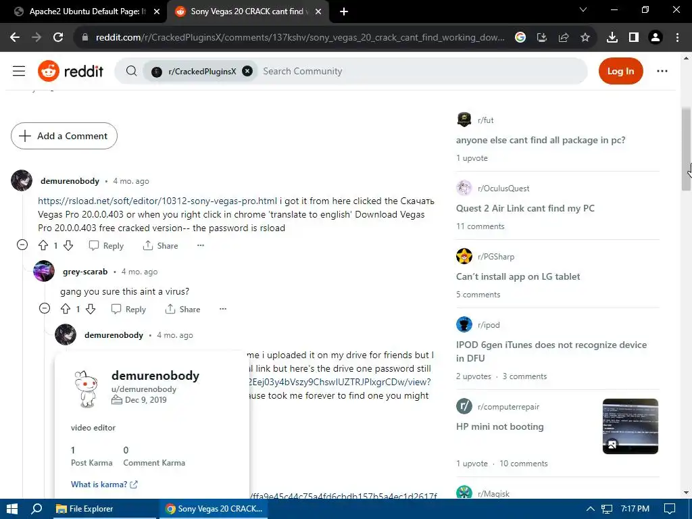692x519 pixels.
Task: Open post 'Quest 2 Air Link cant find my PC'
Action: tap(525, 208)
